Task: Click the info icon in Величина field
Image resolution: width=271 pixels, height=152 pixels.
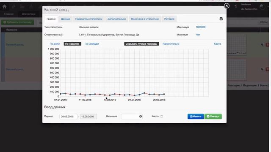Action: pos(141,117)
